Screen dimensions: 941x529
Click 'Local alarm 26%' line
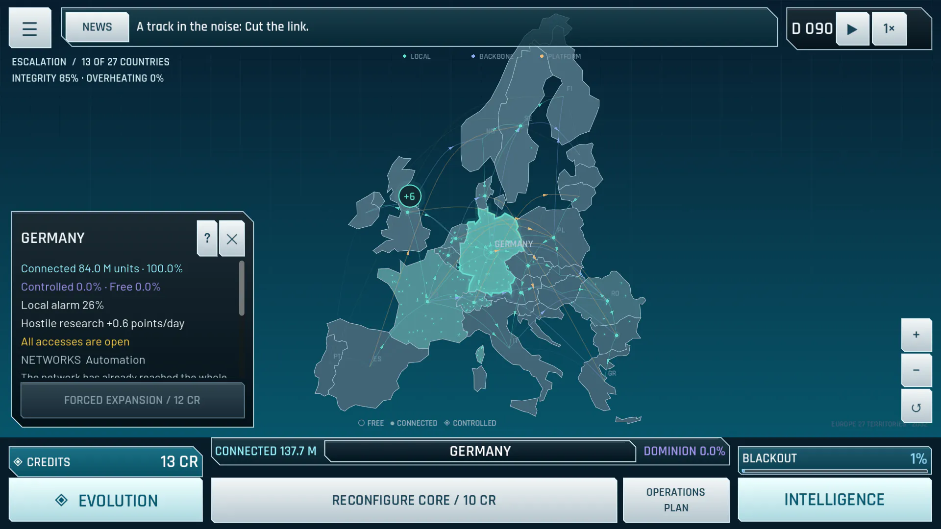62,305
